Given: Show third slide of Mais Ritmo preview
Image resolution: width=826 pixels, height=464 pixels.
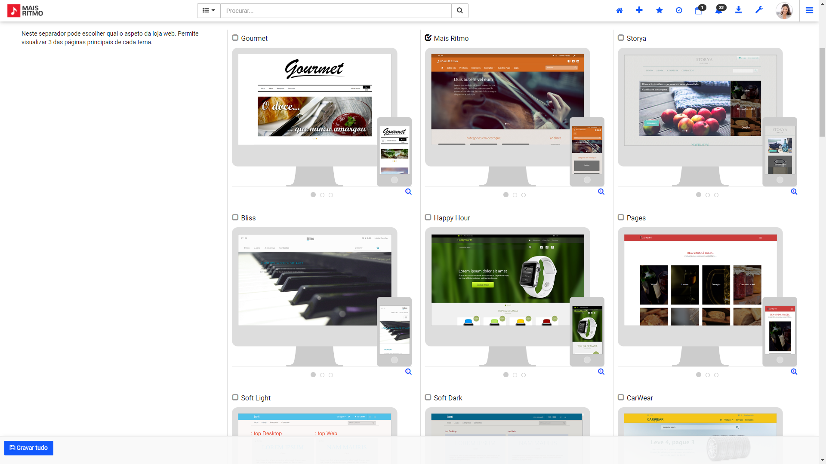Looking at the screenshot, I should coord(524,195).
